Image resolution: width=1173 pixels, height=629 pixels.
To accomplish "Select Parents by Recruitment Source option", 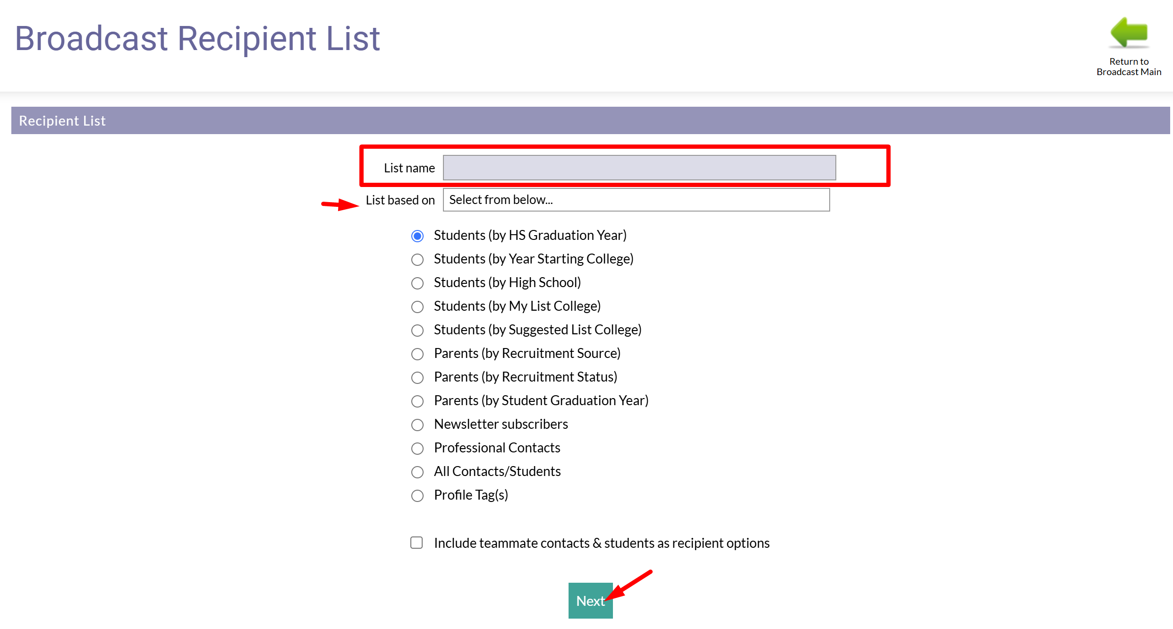I will [417, 354].
